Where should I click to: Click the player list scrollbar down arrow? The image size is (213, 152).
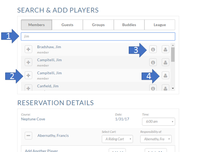click(x=173, y=88)
